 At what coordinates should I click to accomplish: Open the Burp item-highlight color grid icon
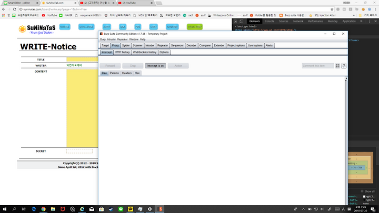click(337, 66)
